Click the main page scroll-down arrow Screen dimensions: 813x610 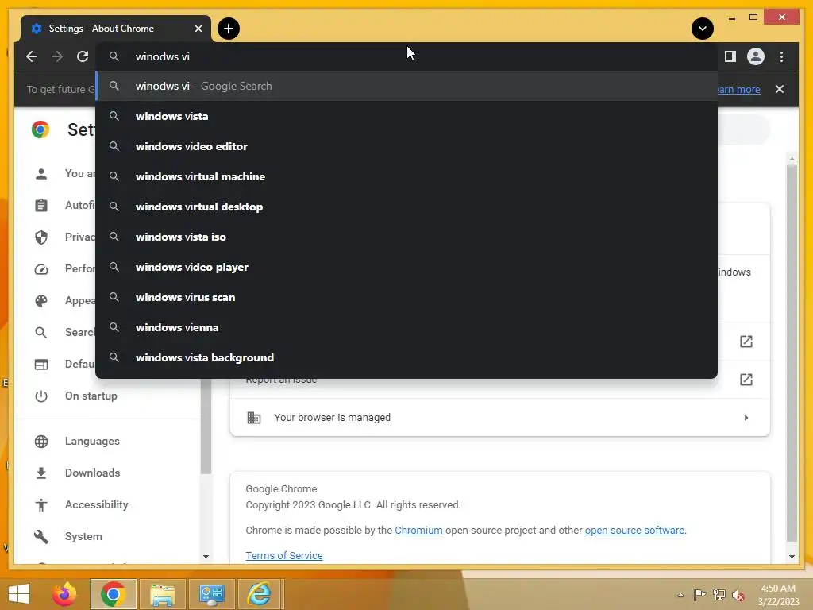click(792, 557)
